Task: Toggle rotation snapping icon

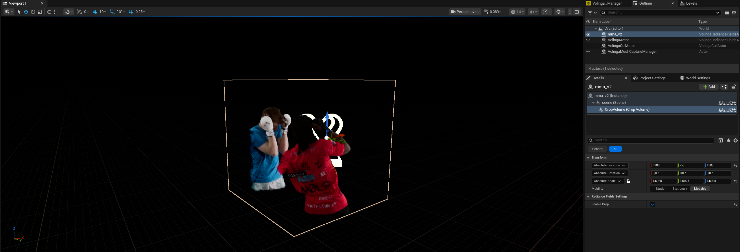Action: point(112,12)
